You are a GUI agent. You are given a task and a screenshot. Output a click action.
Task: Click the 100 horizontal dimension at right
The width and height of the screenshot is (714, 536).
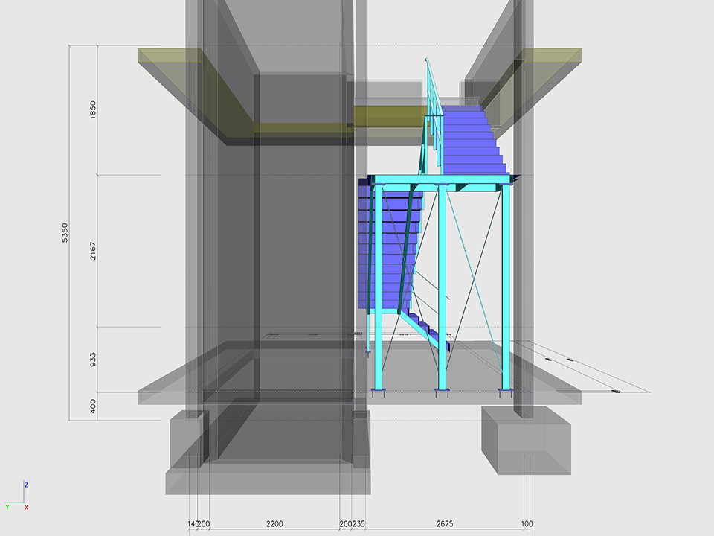click(527, 524)
